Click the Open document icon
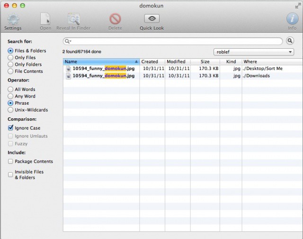This screenshot has width=303, height=239. click(45, 19)
